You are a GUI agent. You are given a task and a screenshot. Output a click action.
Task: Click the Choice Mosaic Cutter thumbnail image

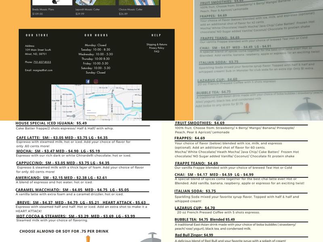[139, 2]
